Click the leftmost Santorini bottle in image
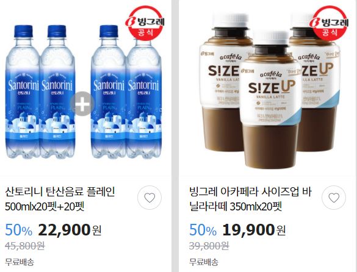Image resolution: width=357 pixels, height=272 pixels. click(23, 91)
